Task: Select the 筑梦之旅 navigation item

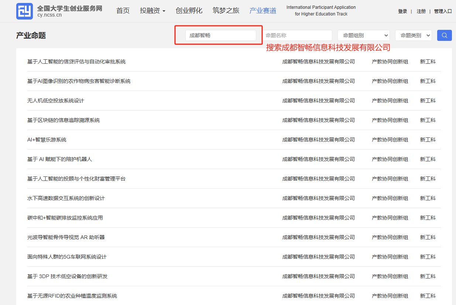Action: point(226,11)
